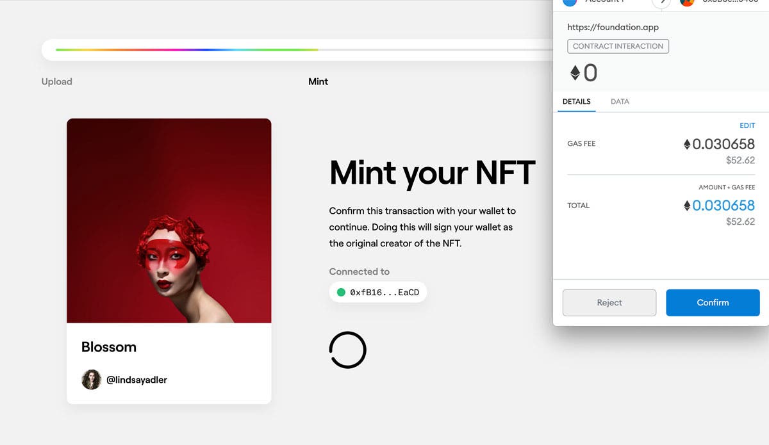Click the GAS FEE label
769x445 pixels.
(x=581, y=144)
